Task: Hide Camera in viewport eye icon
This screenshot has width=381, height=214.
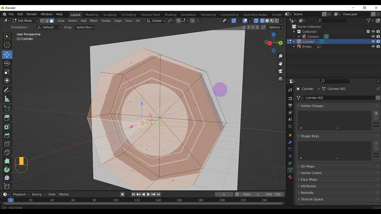Action: 373,37
